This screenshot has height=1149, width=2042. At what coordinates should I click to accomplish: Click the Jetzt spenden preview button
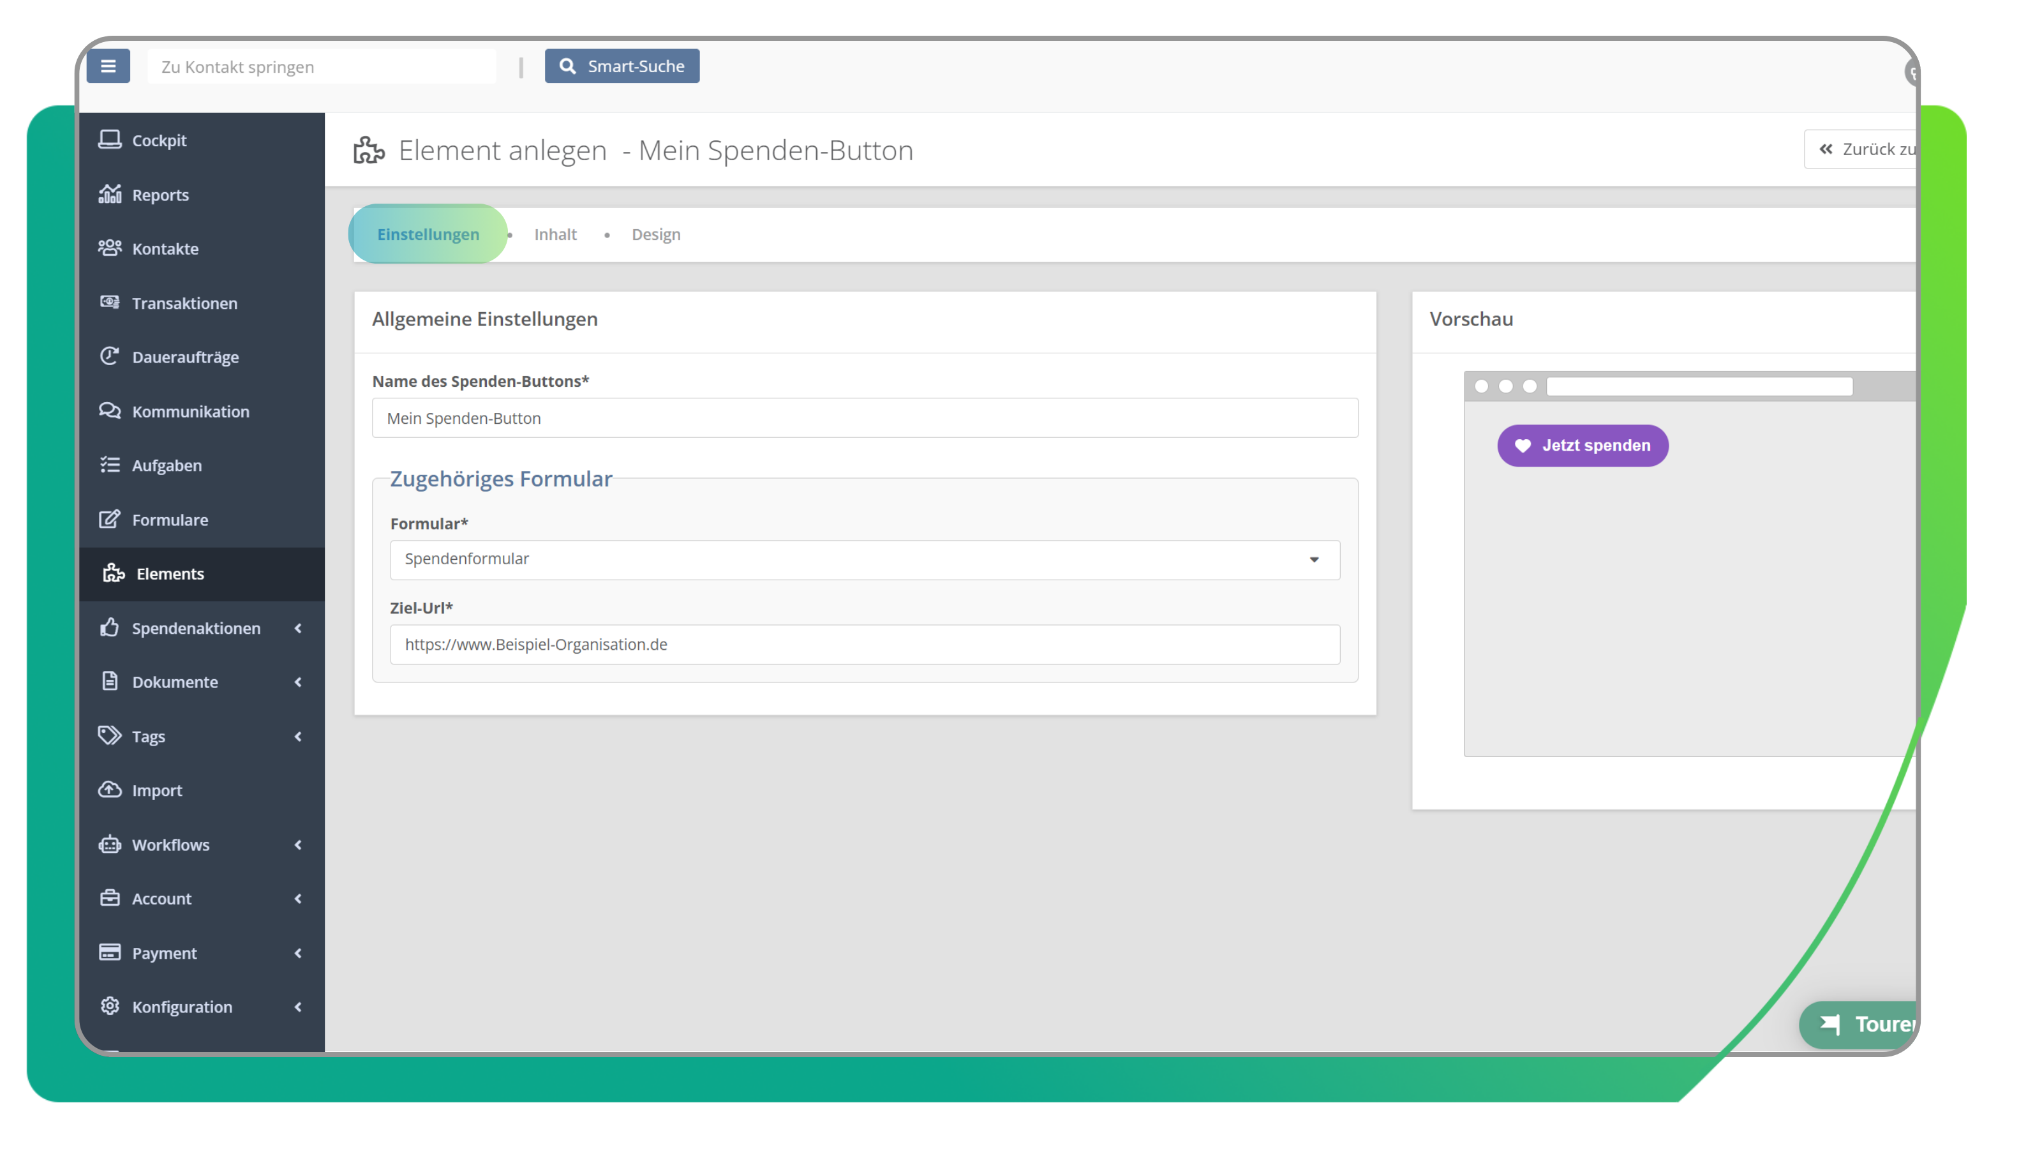point(1583,446)
